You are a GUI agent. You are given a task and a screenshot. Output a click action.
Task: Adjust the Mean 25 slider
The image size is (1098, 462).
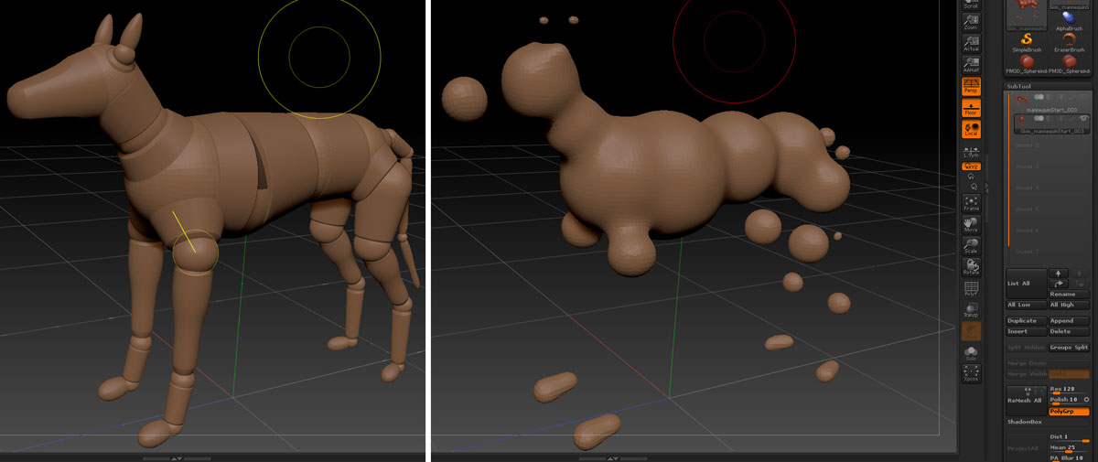click(1069, 448)
